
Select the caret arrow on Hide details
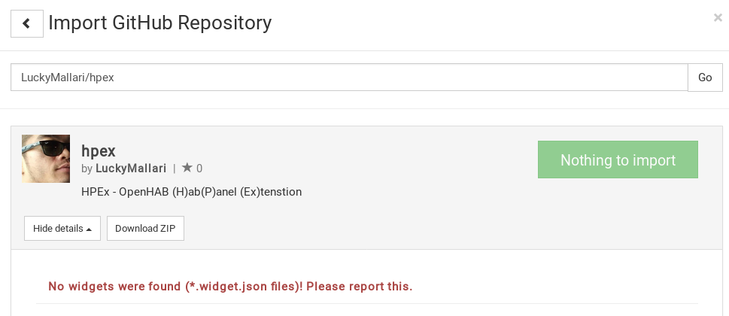pyautogui.click(x=89, y=229)
